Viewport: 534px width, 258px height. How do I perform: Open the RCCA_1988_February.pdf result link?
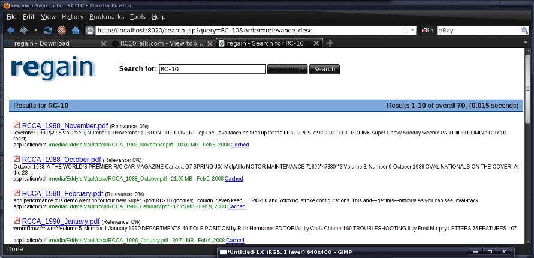pos(62,194)
